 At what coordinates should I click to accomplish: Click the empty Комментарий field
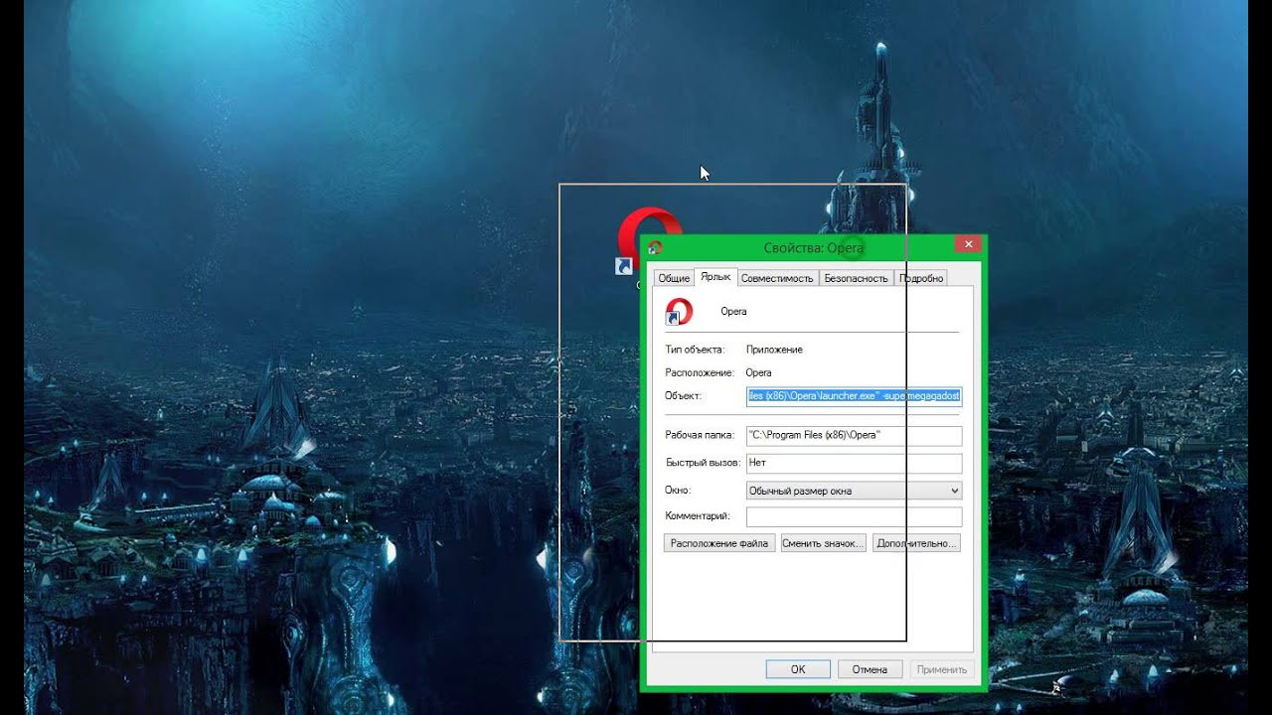point(854,516)
